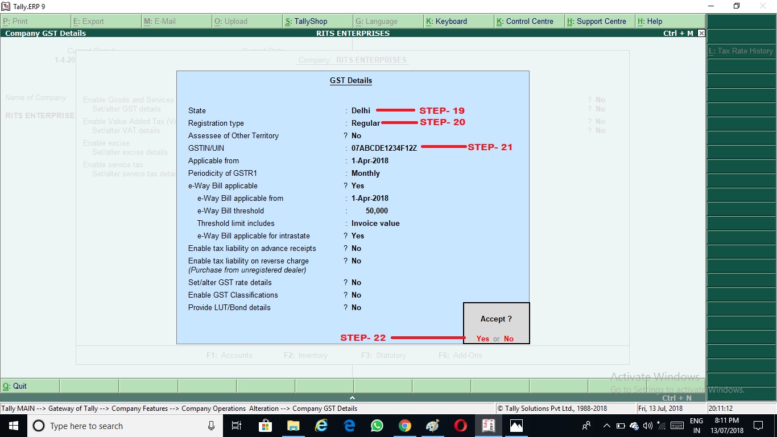Open the E-Mail menu

[177, 21]
